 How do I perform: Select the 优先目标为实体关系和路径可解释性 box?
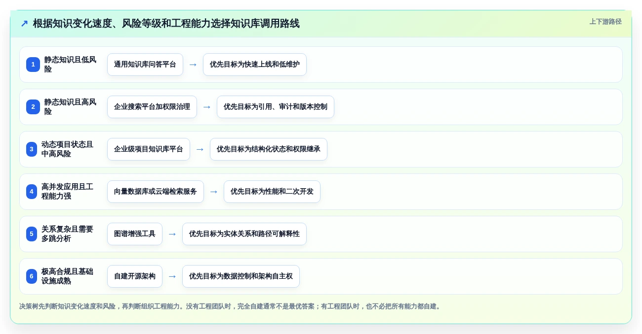[244, 234]
